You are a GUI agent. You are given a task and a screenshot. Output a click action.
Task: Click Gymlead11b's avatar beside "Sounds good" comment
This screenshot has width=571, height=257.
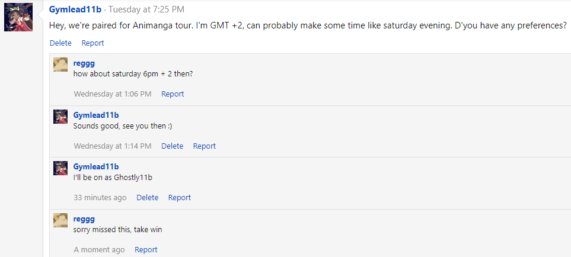click(x=60, y=117)
